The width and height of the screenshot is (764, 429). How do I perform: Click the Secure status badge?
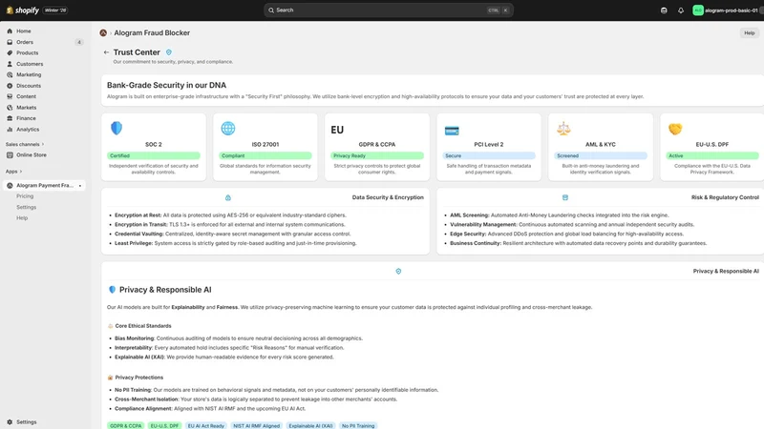pos(489,155)
